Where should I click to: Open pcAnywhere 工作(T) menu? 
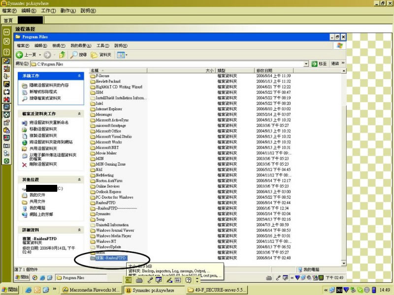[48, 11]
